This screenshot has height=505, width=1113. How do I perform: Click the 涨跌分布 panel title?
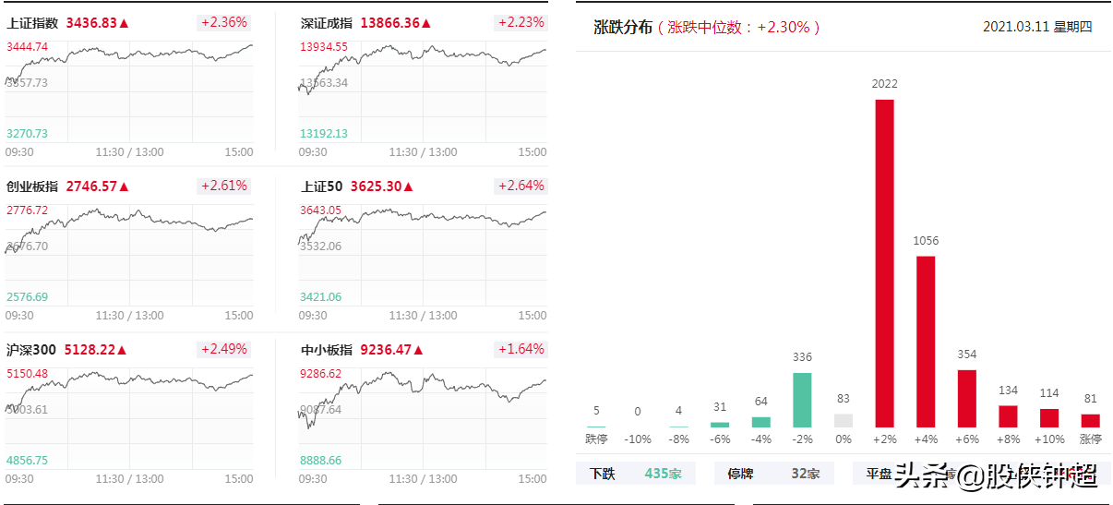point(623,27)
